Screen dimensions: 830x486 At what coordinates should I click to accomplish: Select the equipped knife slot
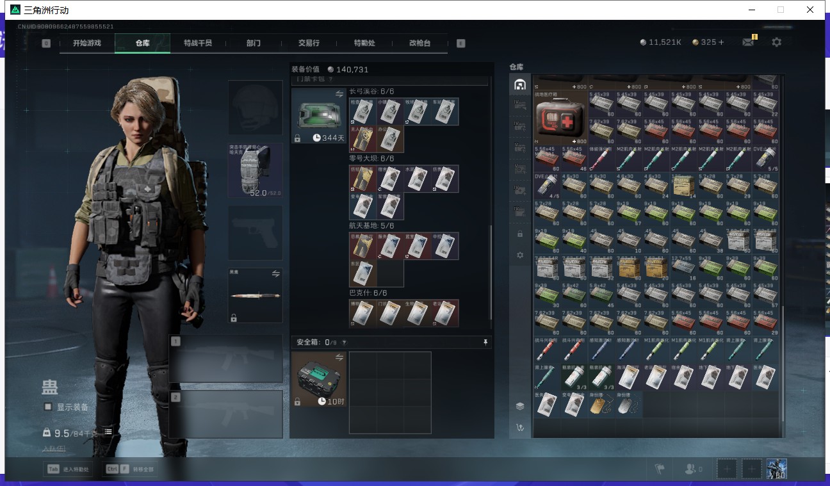[x=256, y=295]
